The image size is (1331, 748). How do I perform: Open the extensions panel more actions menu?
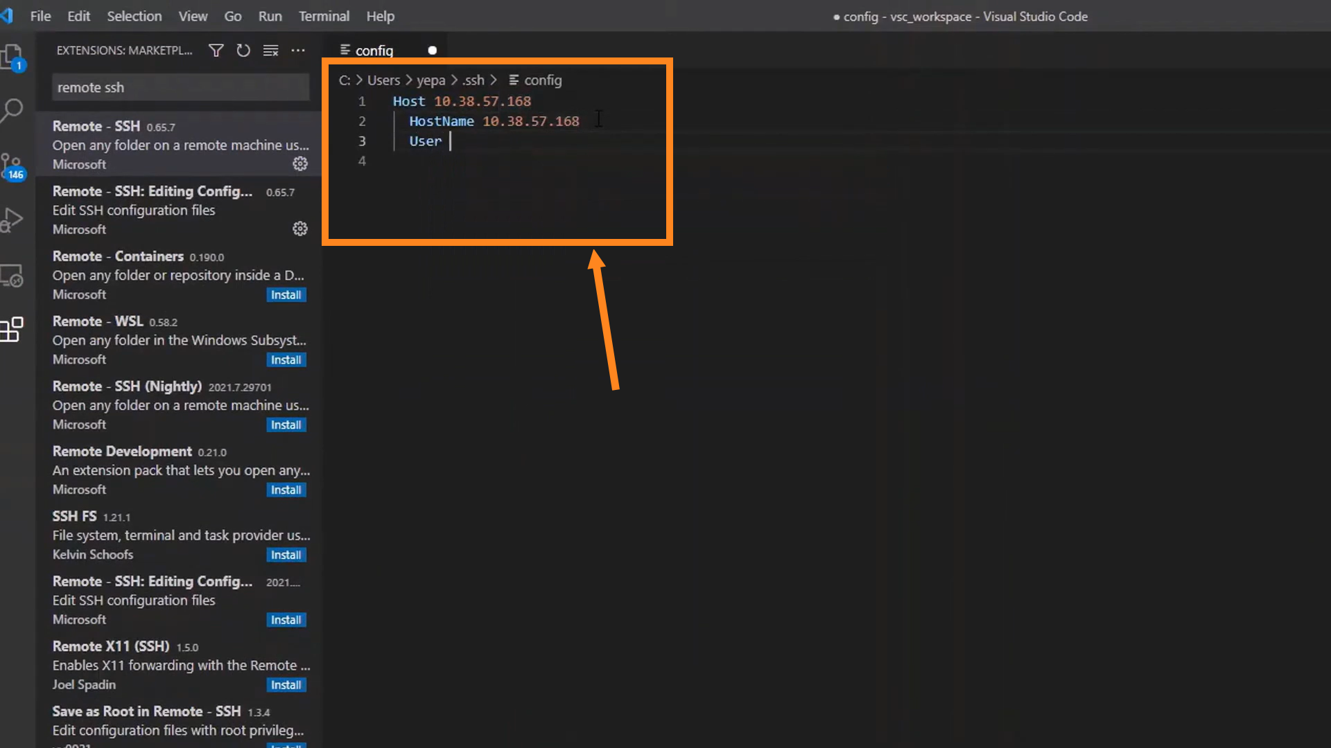click(298, 51)
